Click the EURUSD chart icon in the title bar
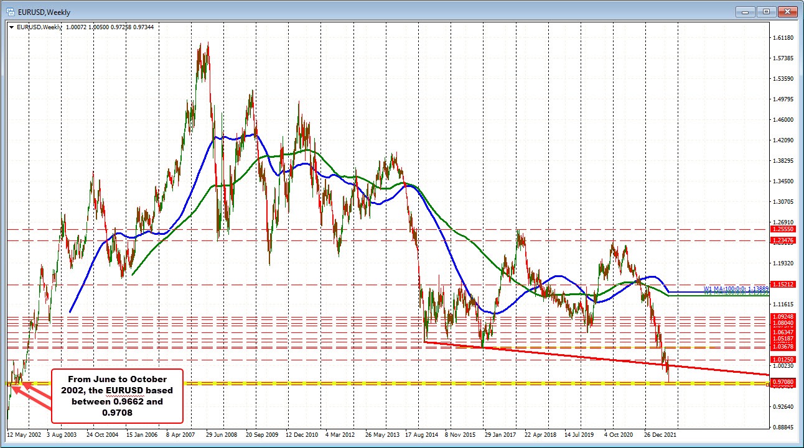The width and height of the screenshot is (804, 448). (x=12, y=11)
